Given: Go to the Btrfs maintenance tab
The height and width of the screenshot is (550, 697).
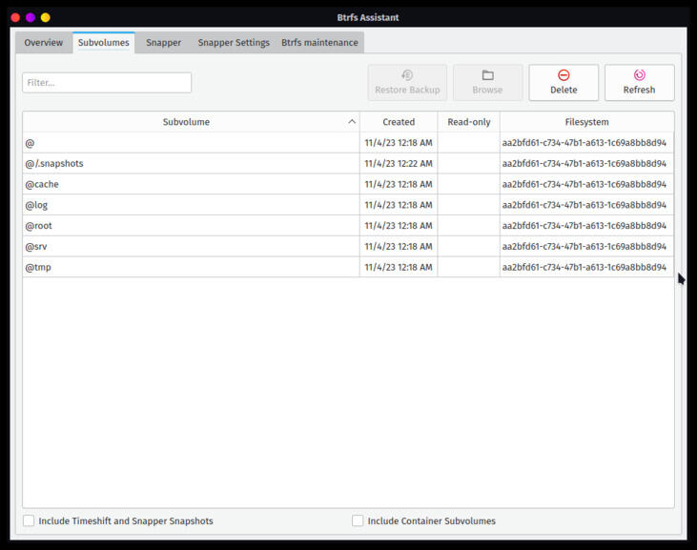Looking at the screenshot, I should pos(319,43).
